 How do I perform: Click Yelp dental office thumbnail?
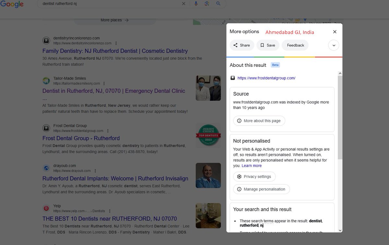pyautogui.click(x=208, y=216)
